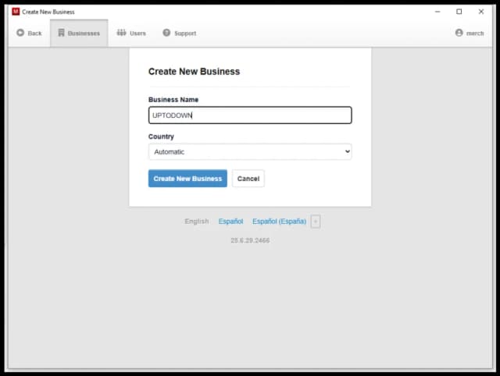Minimize the Create New Business window
Viewport: 500px width, 376px height.
coord(437,12)
